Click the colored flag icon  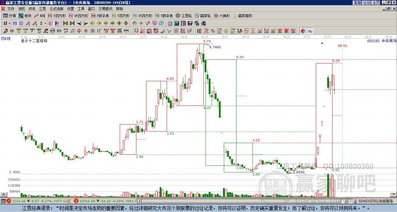[x=57, y=24]
